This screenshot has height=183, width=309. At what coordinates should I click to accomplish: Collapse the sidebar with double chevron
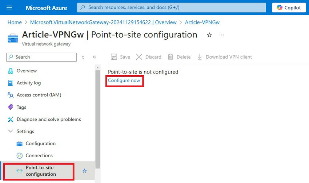click(x=95, y=57)
